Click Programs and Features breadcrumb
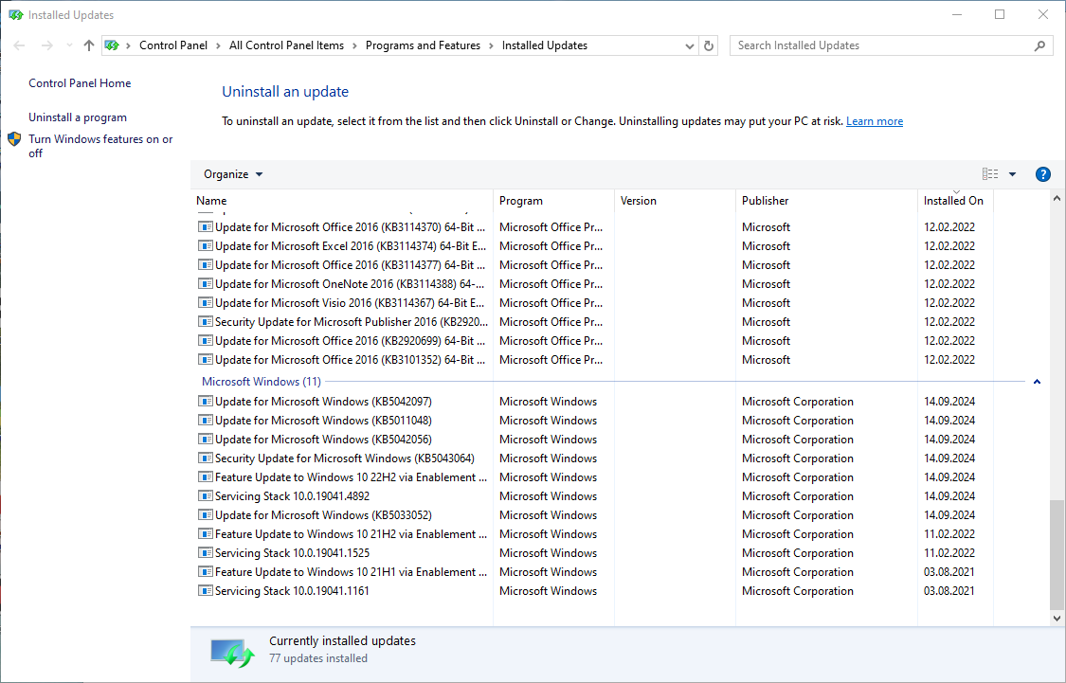 [423, 45]
